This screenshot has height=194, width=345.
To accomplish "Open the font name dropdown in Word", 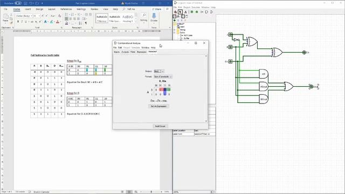I will (x=31, y=16).
